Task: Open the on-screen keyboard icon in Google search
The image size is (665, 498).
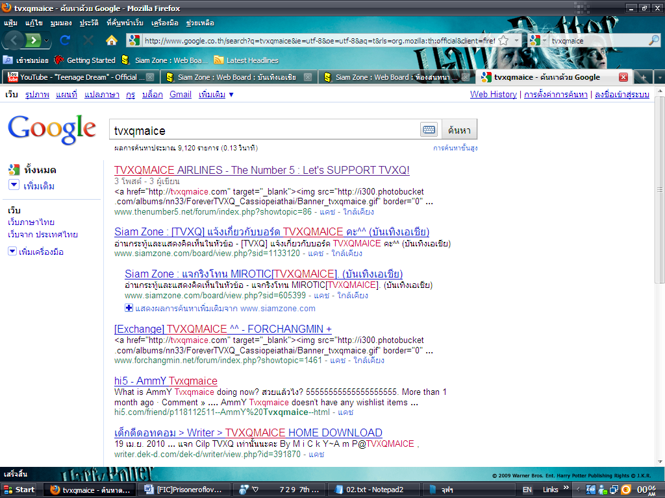Action: click(x=429, y=130)
